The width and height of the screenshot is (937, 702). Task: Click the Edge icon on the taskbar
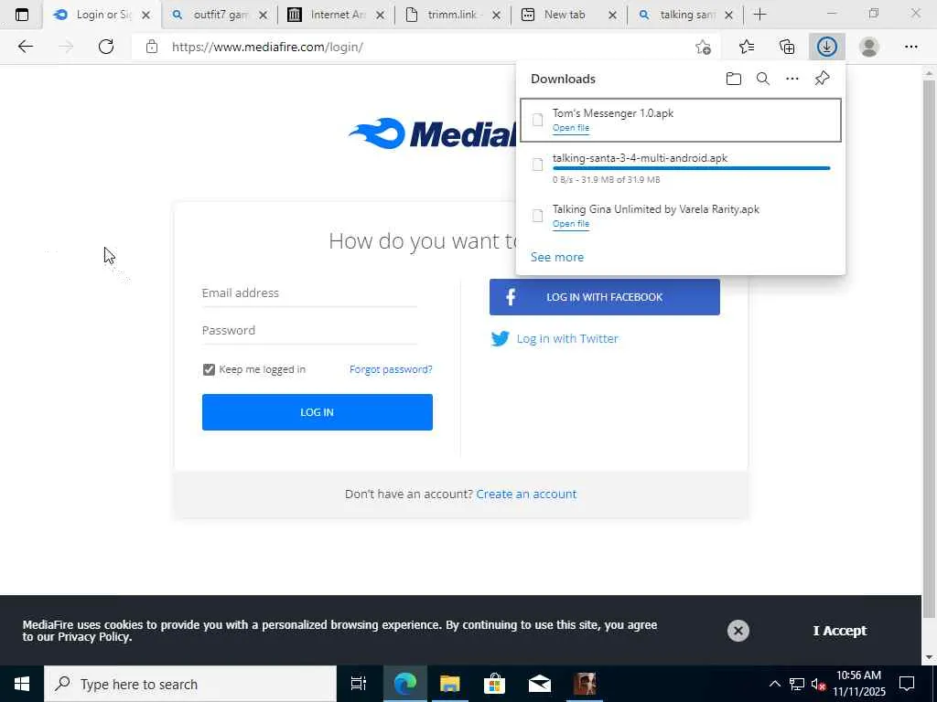click(x=404, y=684)
